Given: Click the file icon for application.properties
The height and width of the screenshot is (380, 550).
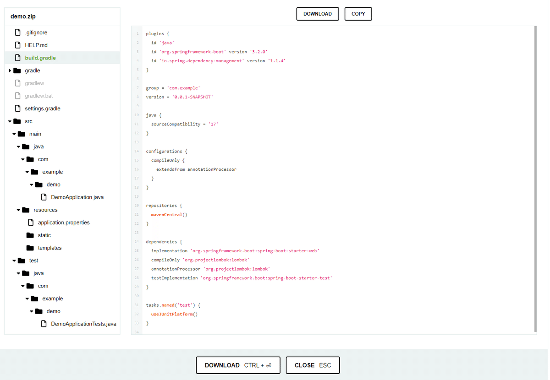Looking at the screenshot, I should (x=30, y=222).
